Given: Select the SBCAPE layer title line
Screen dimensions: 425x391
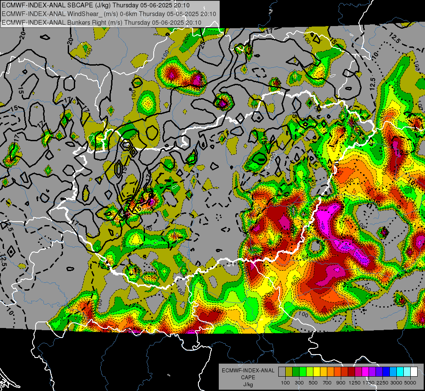Looking at the screenshot, I should [x=96, y=5].
